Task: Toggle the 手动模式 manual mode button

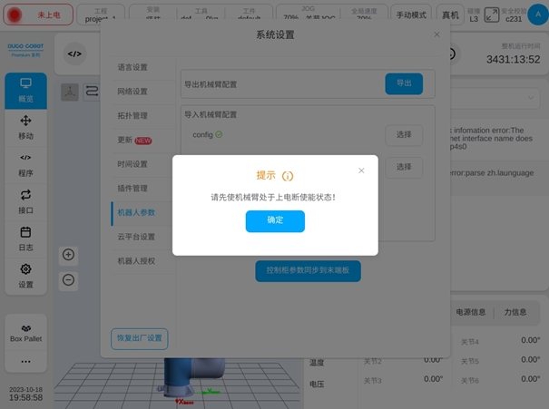Action: [412, 15]
